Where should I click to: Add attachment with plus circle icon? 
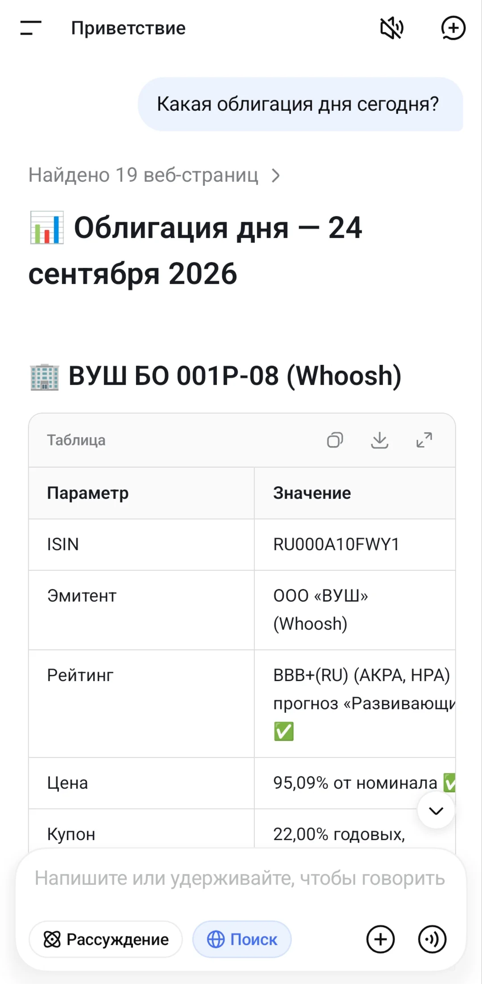coord(380,939)
